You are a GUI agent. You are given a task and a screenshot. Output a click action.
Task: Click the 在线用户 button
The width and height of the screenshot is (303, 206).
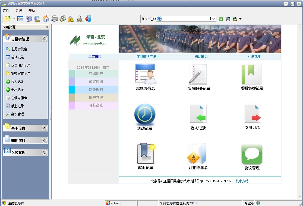(x=93, y=73)
